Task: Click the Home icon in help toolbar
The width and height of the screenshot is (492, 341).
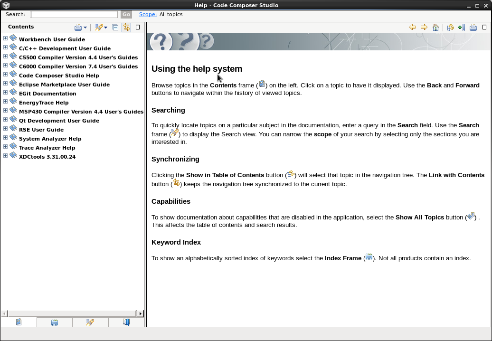Action: pos(435,27)
